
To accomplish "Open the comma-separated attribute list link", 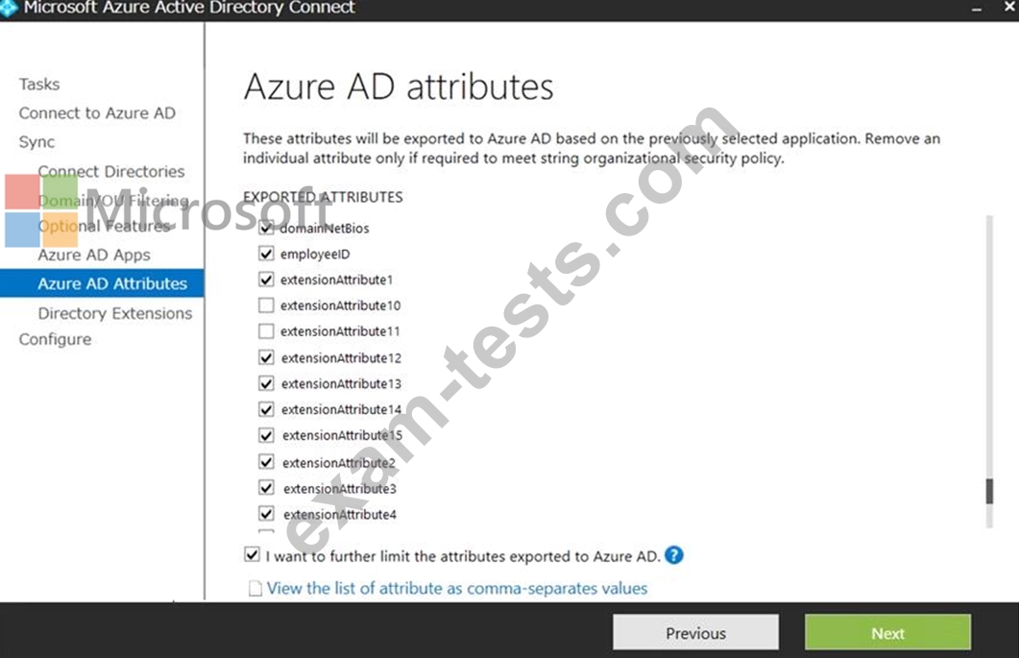I will (457, 588).
